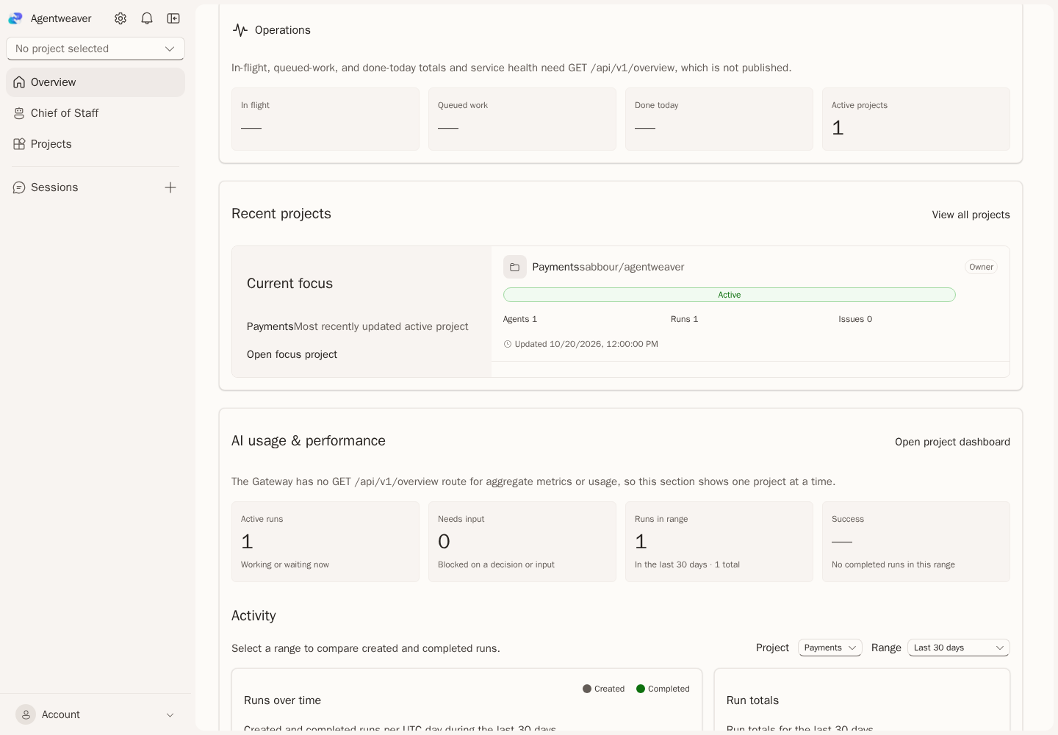This screenshot has height=735, width=1058.
Task: Click the In flight card
Action: point(325,119)
